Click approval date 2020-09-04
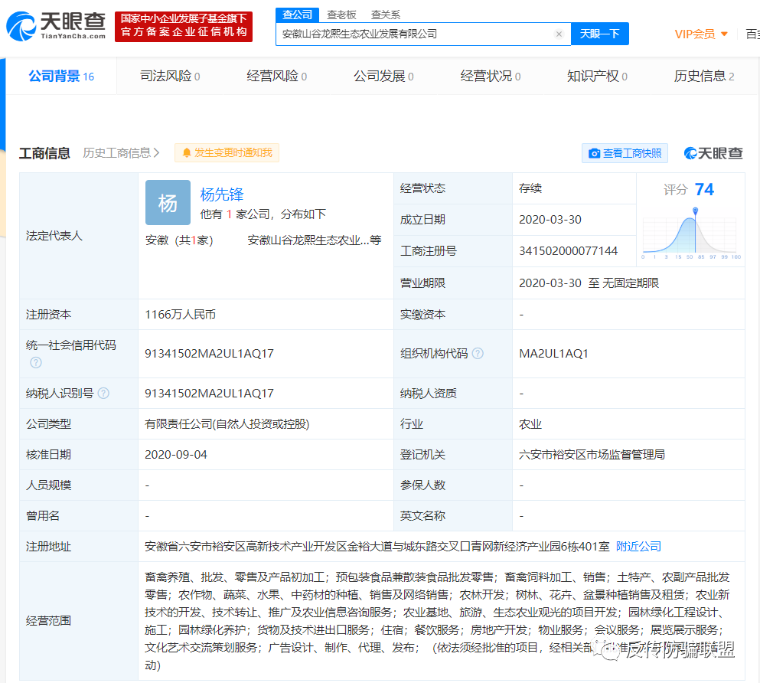Screen dimensions: 760x683 pos(176,455)
